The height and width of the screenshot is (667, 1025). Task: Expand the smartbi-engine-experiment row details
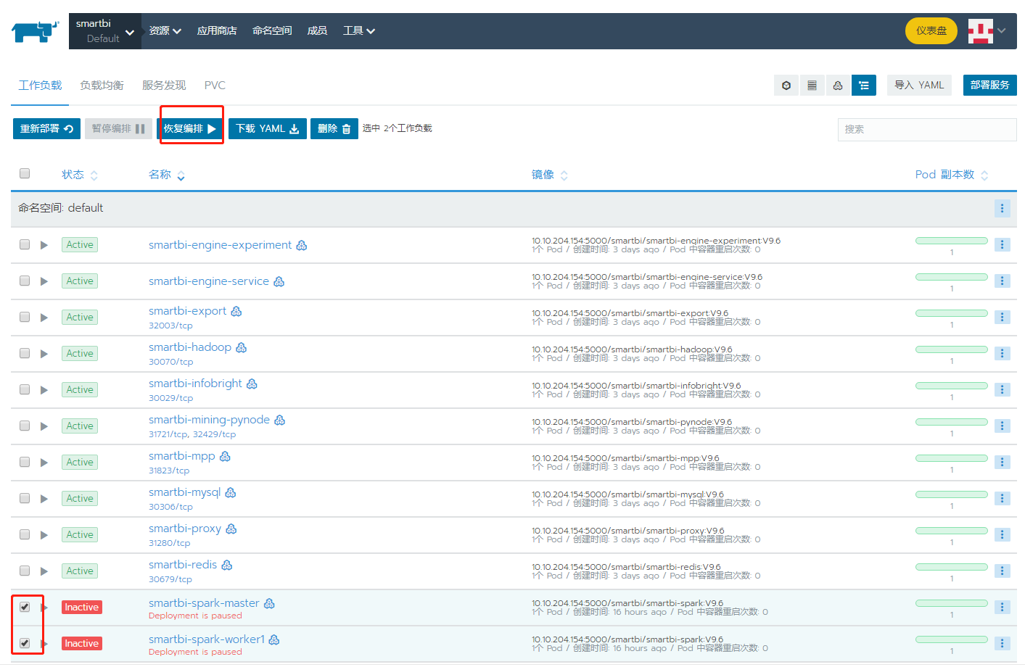pos(44,245)
